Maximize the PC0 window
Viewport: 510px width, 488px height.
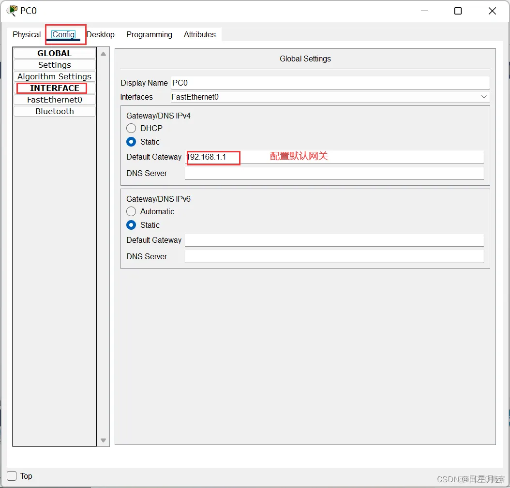pos(458,11)
